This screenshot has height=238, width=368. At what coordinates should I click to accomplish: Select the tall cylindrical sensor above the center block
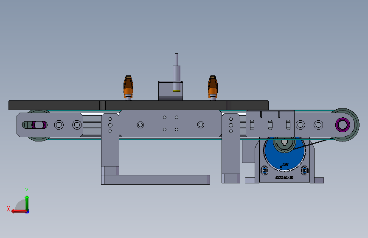coord(177,72)
